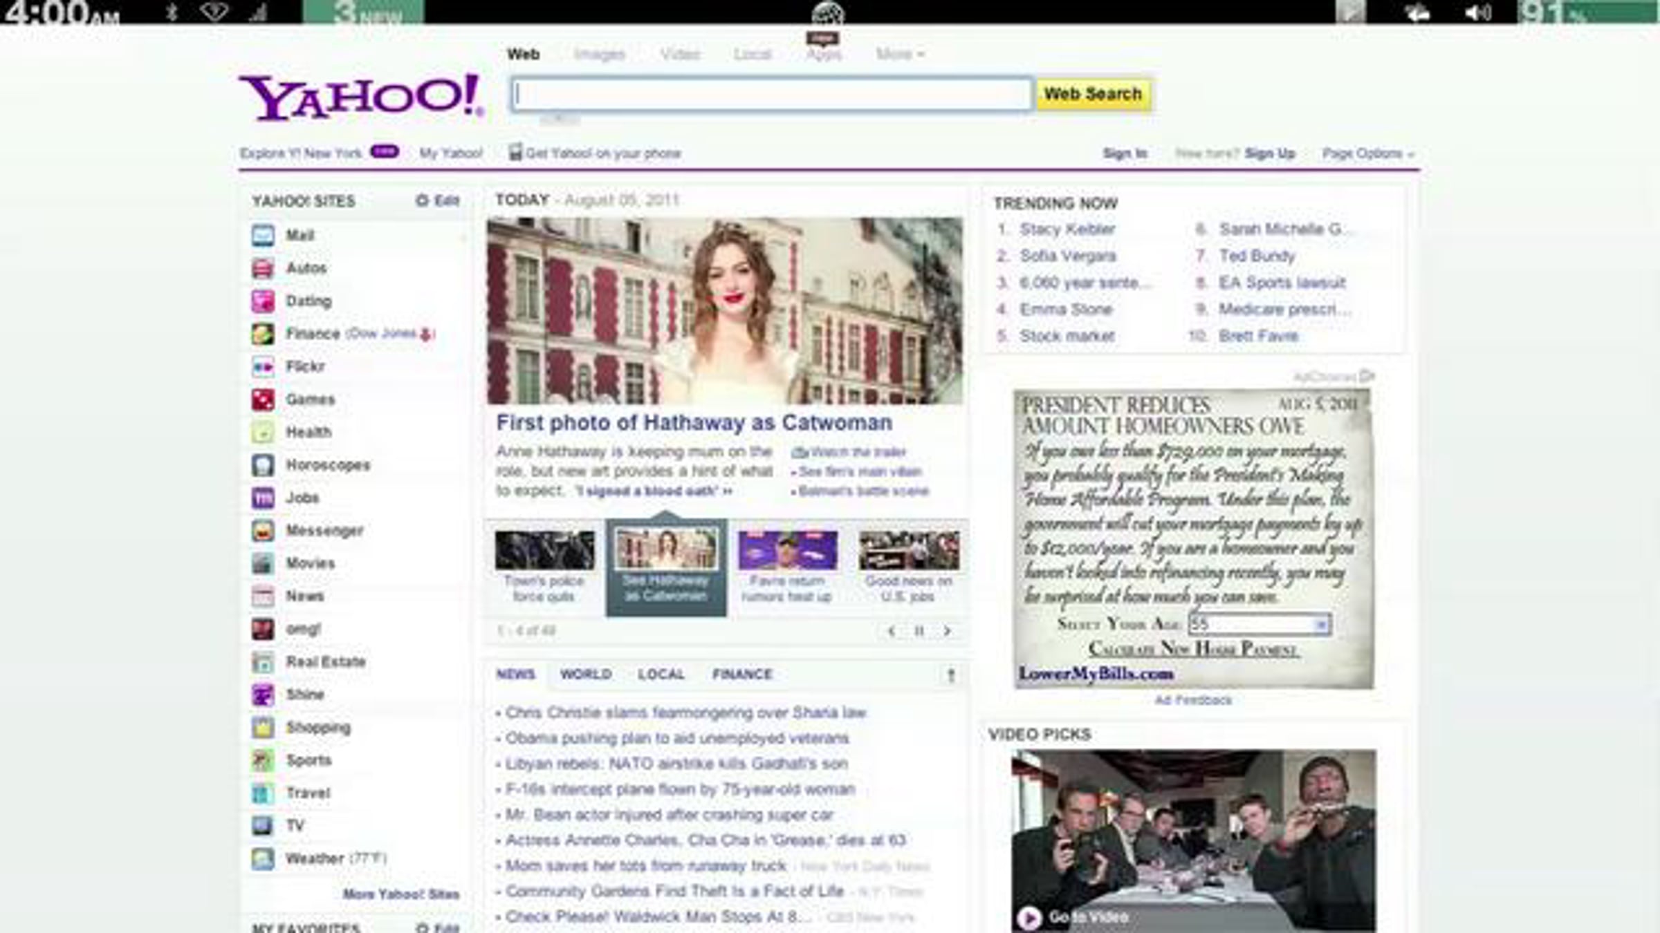Click the volume speaker icon in top bar

pyautogui.click(x=1477, y=12)
